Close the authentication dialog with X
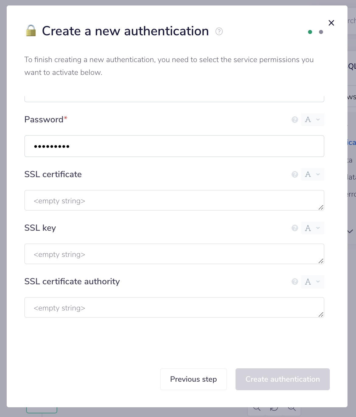 click(x=331, y=23)
